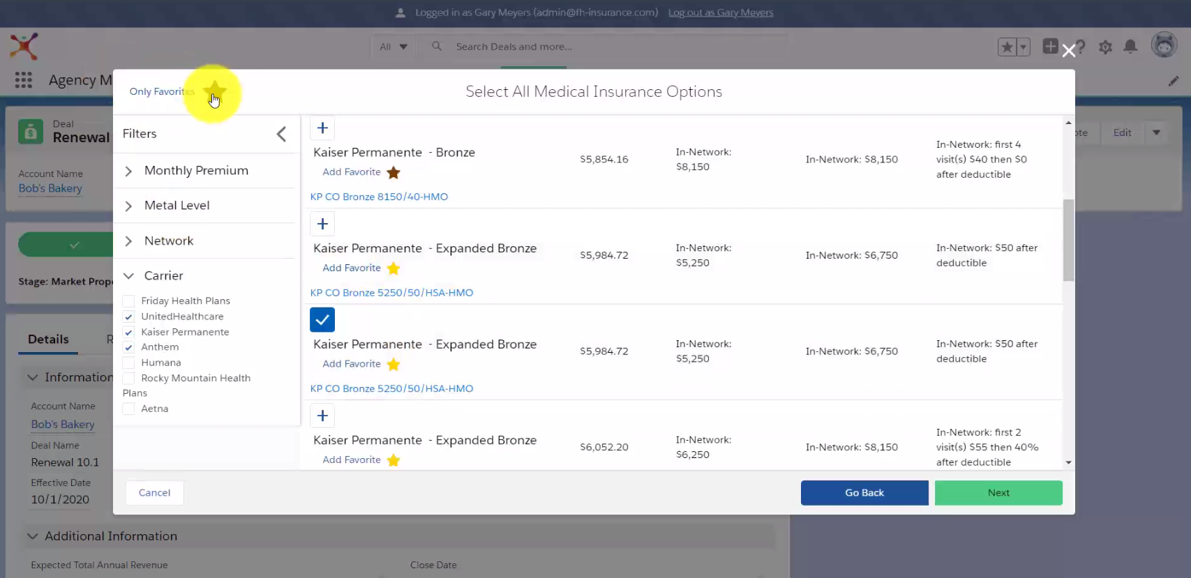Click Add Favorite under Kaiser Permanente Bronze
Image resolution: width=1191 pixels, height=578 pixels.
pyautogui.click(x=352, y=172)
